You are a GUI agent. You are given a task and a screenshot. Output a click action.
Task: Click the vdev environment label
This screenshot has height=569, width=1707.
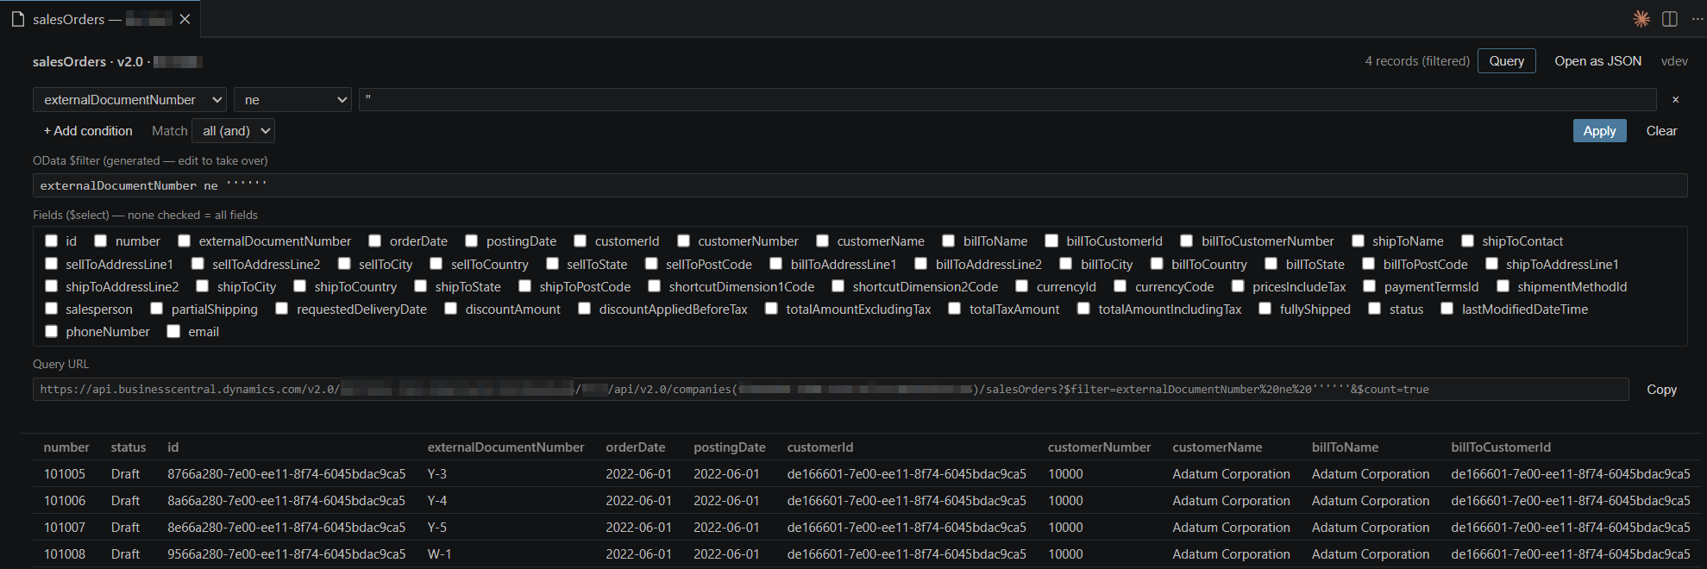point(1674,61)
